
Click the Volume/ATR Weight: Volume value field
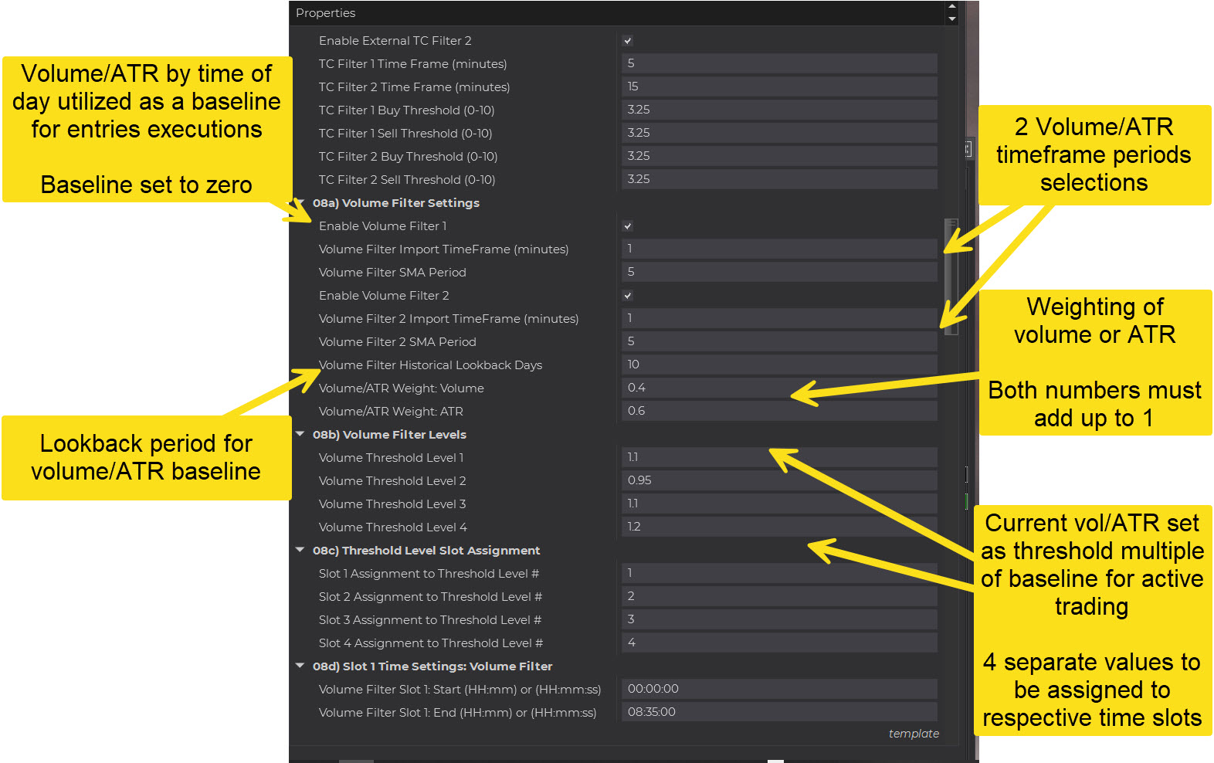778,388
